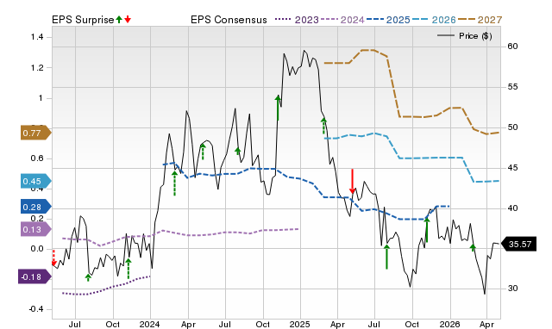Image resolution: width=552 pixels, height=329 pixels.
Task: Click the 2025 x-axis label
Action: click(300, 324)
